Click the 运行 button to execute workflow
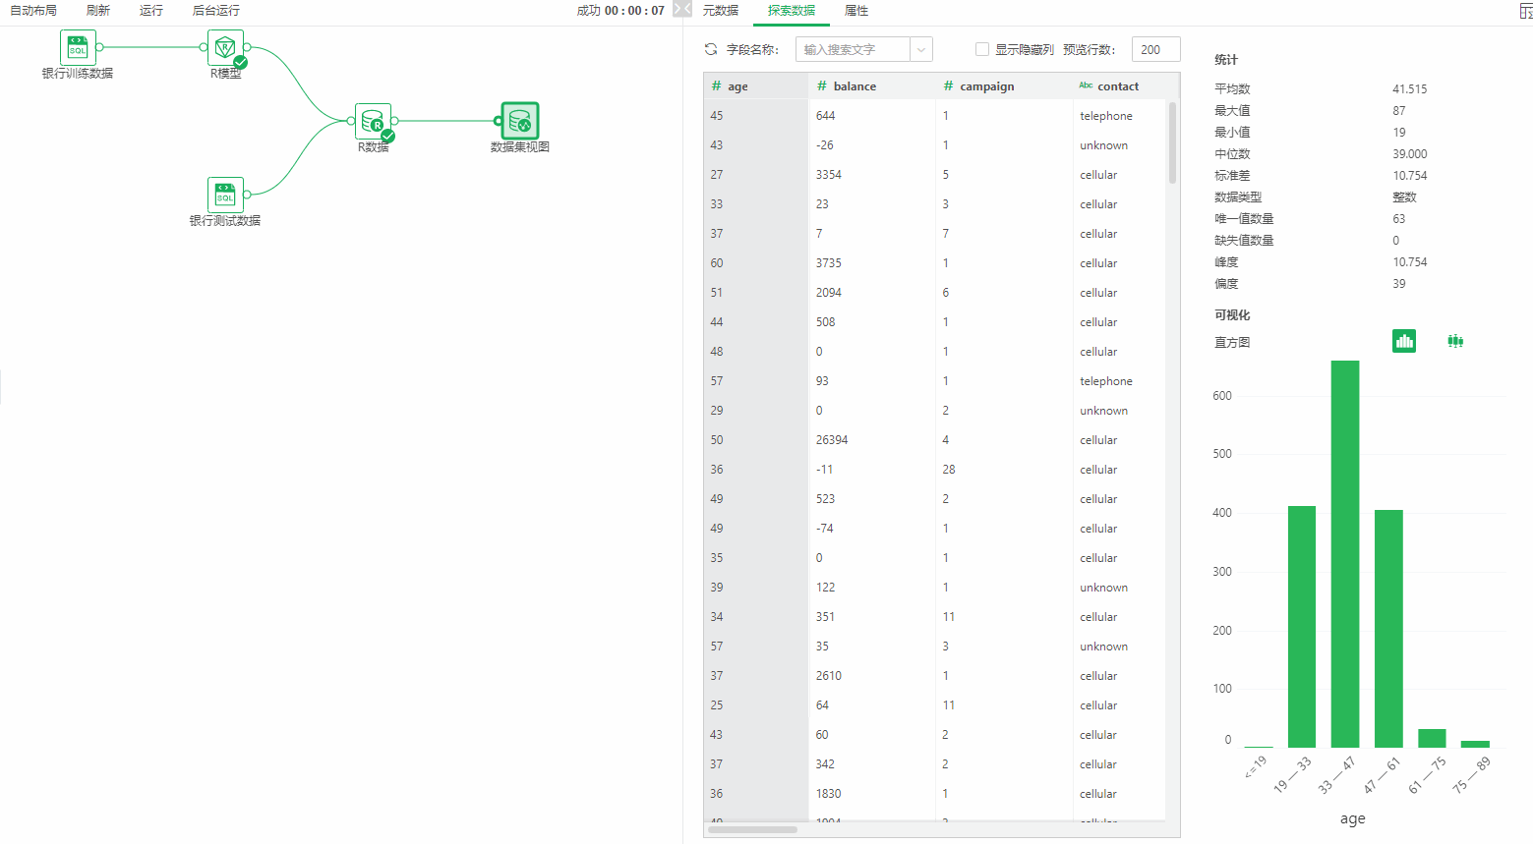Image resolution: width=1533 pixels, height=844 pixels. tap(150, 11)
